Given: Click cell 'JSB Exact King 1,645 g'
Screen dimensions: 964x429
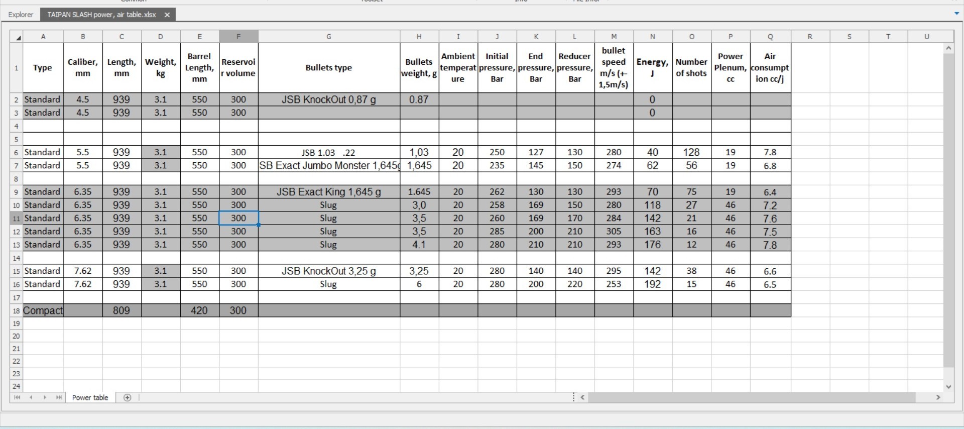Looking at the screenshot, I should (x=329, y=192).
